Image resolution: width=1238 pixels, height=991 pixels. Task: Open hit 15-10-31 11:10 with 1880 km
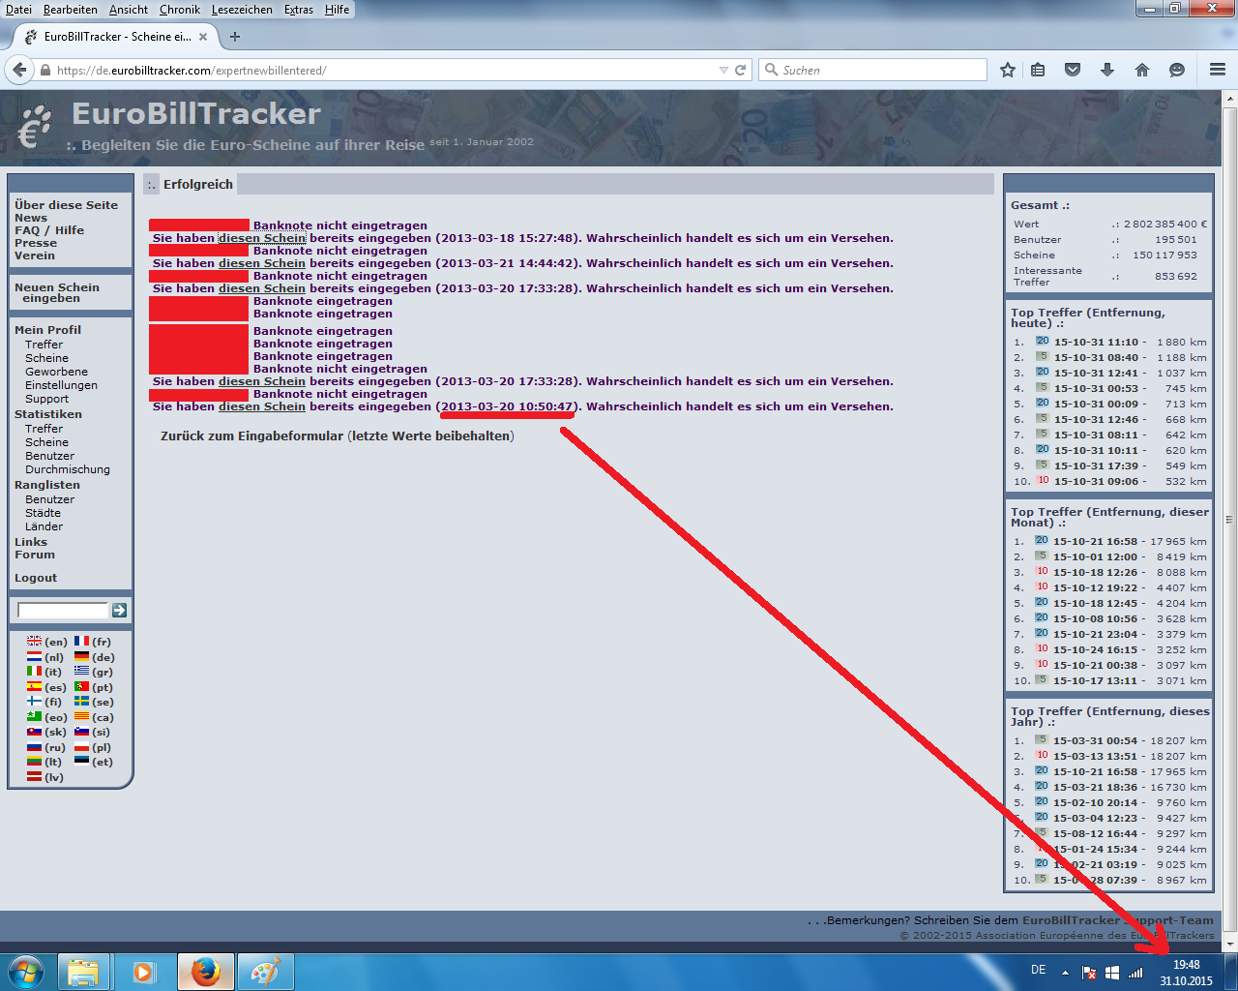pyautogui.click(x=1096, y=342)
